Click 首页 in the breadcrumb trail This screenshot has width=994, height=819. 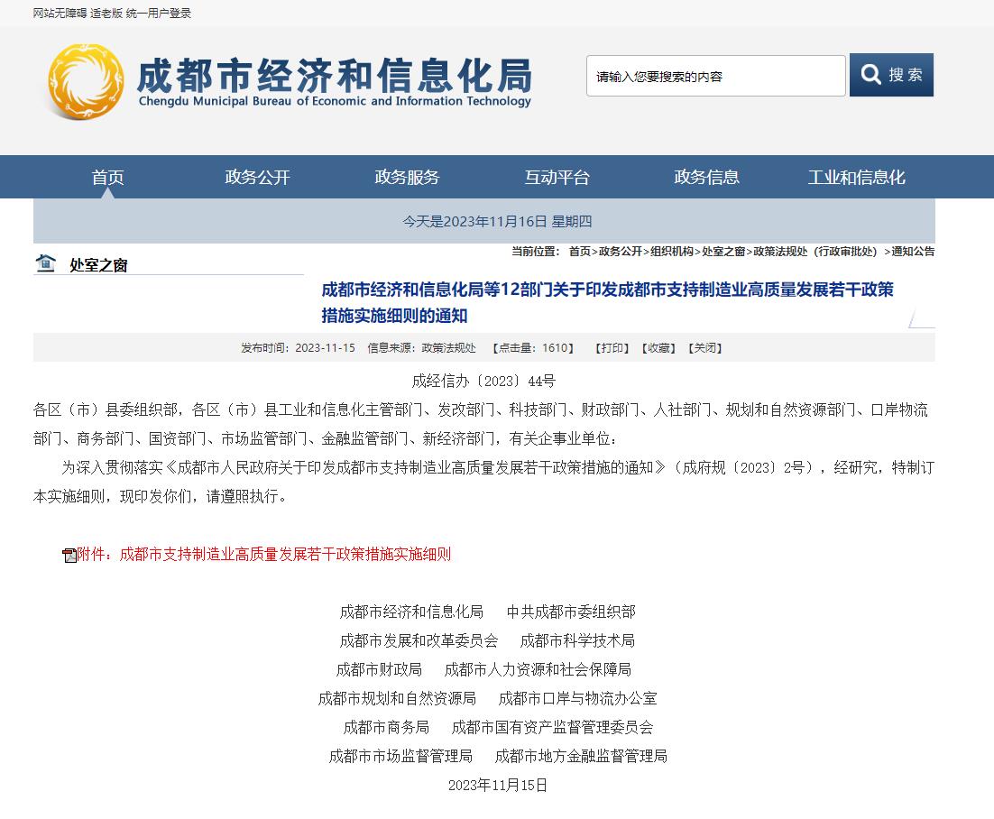tap(579, 252)
